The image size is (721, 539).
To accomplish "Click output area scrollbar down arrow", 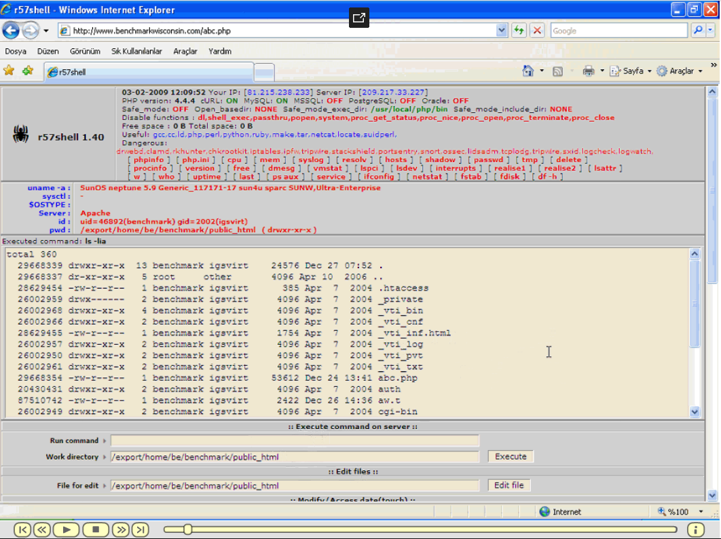I will [x=695, y=411].
